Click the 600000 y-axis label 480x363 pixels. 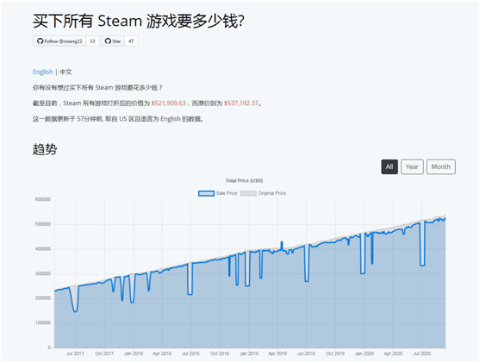pos(43,199)
